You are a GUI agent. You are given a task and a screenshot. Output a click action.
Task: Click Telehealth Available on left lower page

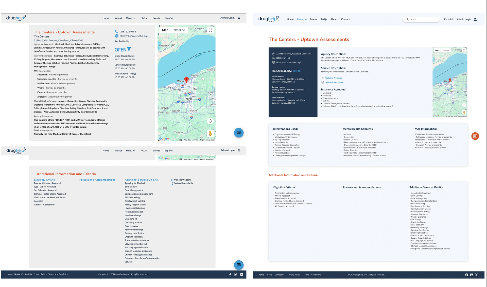coord(183,183)
